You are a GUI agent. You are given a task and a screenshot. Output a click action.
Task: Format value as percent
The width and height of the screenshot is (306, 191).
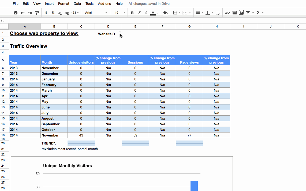pyautogui.click(x=53, y=13)
